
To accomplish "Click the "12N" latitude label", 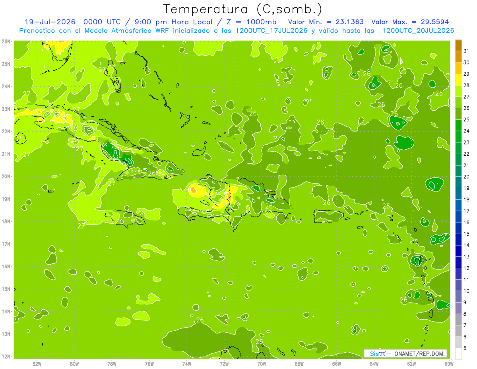I will click(x=6, y=356).
